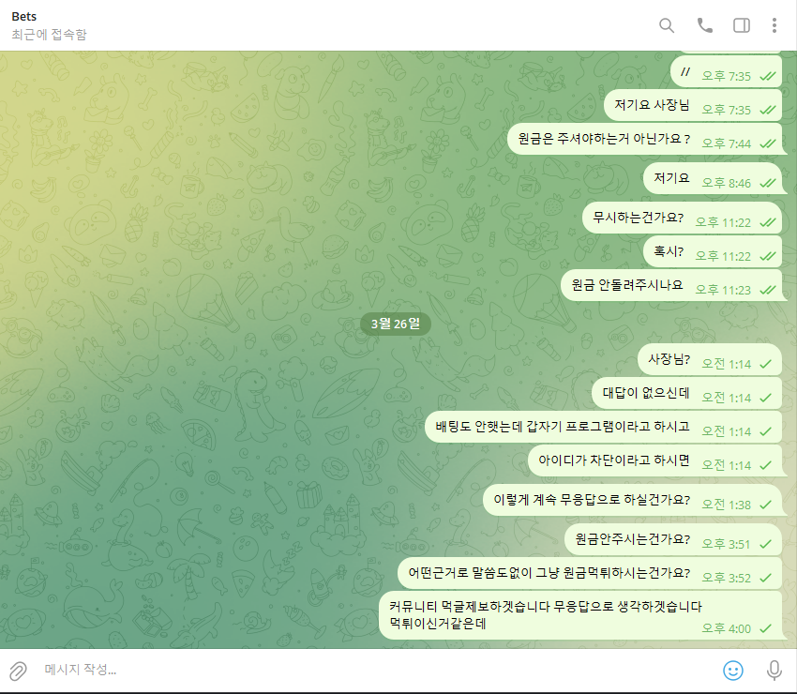
Task: Open the Bets chat profile from the title
Action: click(x=24, y=16)
